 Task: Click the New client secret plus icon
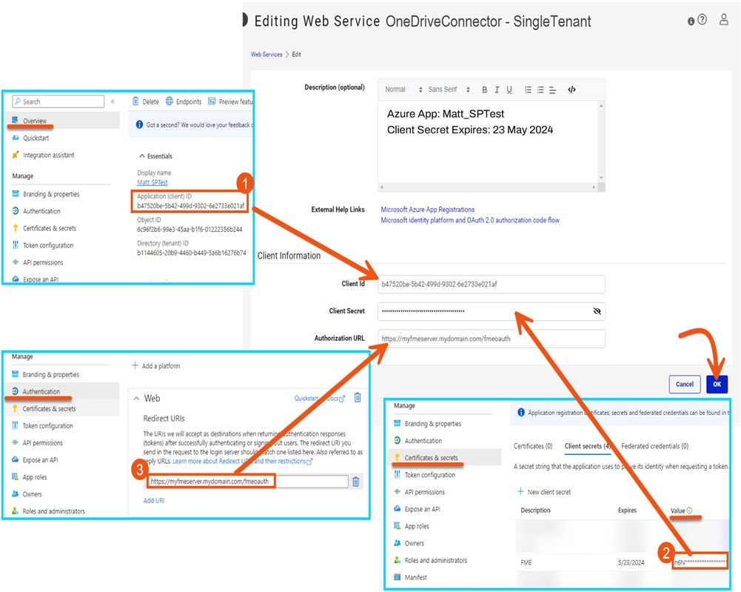(x=520, y=491)
